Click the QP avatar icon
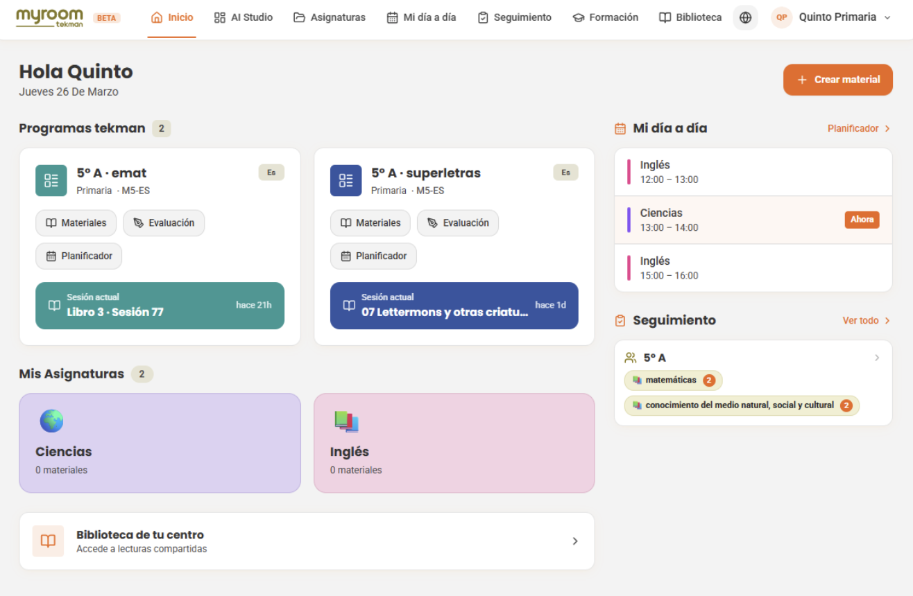Screen dimensions: 913x596 coord(782,17)
